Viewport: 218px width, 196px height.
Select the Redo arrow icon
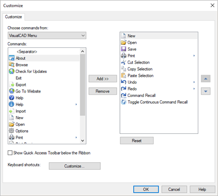click(124, 89)
